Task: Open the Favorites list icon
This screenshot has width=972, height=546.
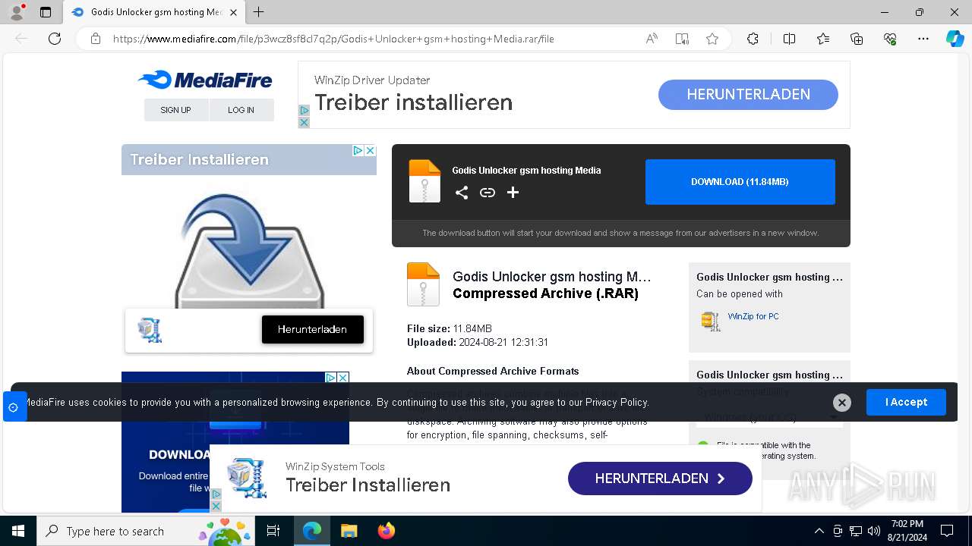Action: [x=823, y=39]
